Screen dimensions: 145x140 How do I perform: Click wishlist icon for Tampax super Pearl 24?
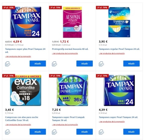click(101, 132)
